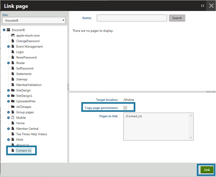Click the Group pages folder icon
216x177 pixels.
point(13,112)
